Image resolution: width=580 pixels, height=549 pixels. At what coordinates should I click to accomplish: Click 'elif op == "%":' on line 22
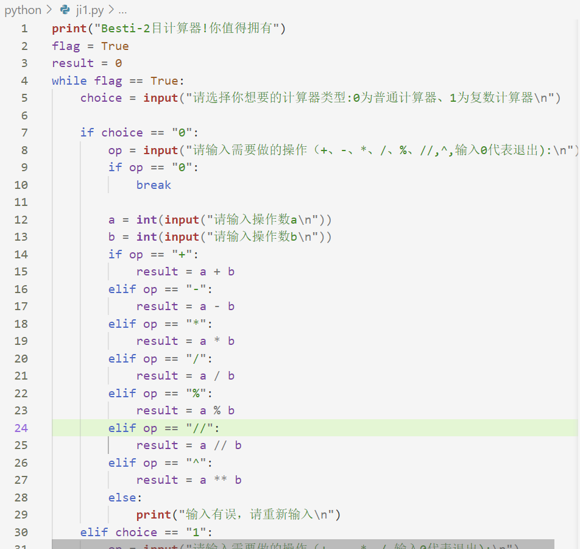click(161, 393)
